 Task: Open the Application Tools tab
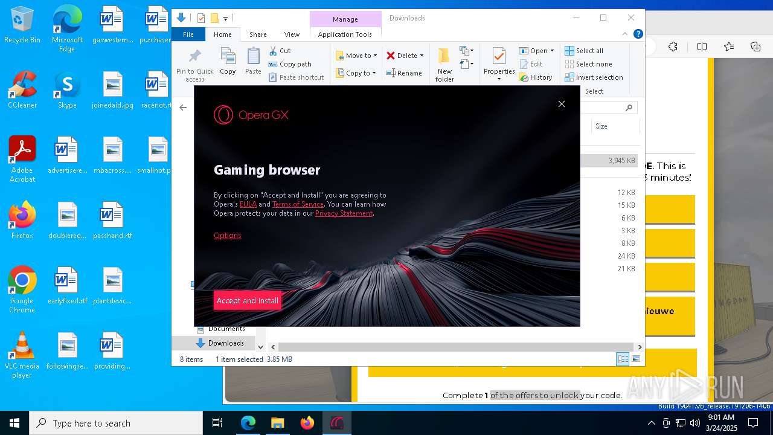coord(345,34)
